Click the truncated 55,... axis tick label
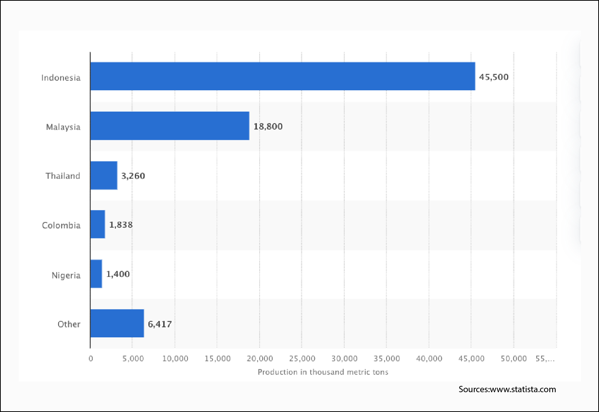 pos(545,359)
